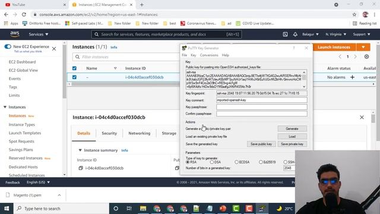Switch to the Security tab
The image size is (380, 214).
[x=109, y=133]
